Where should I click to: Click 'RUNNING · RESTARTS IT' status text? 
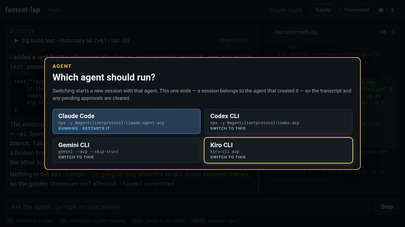tap(84, 128)
